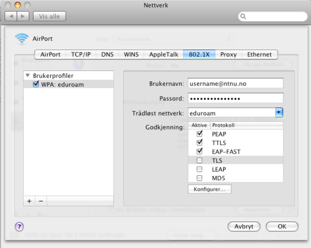The height and width of the screenshot is (248, 311).
Task: Open help with the question mark button
Action: [x=19, y=227]
